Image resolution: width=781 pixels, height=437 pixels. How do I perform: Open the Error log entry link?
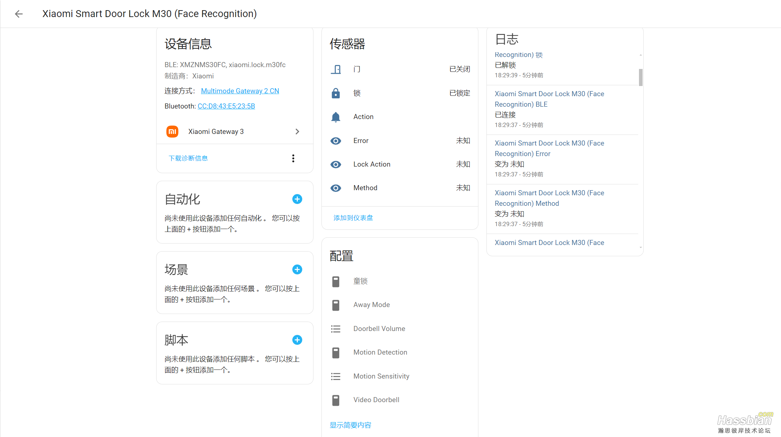tap(549, 148)
